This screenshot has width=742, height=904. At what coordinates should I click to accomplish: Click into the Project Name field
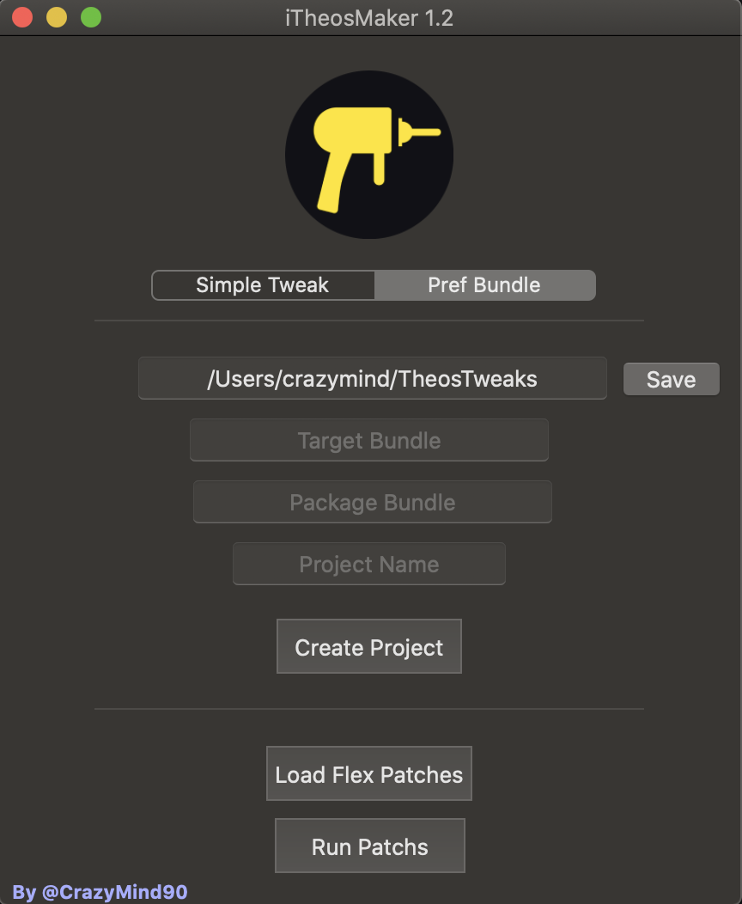pos(369,563)
